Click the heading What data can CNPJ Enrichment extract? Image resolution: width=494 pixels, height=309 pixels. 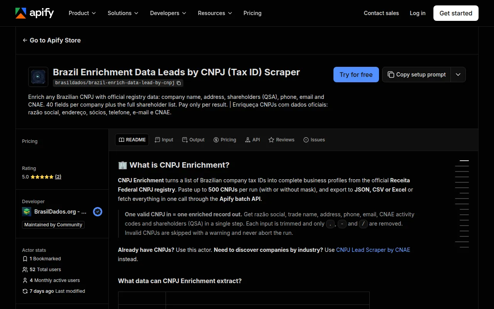click(x=180, y=281)
